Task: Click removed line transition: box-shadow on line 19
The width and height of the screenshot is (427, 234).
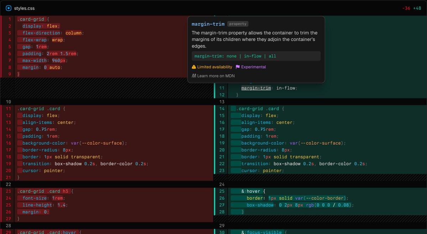Action: pyautogui.click(x=85, y=164)
